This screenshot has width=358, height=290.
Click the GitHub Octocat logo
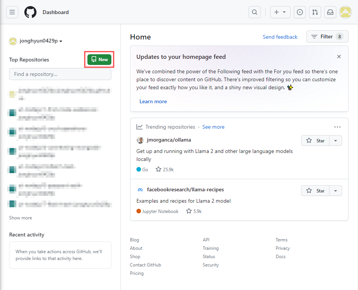tap(30, 12)
